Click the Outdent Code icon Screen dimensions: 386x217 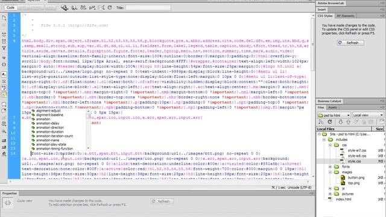pos(4,147)
